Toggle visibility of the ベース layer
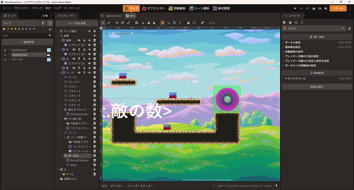Viewport: 354px width, 190px height. 79,72
